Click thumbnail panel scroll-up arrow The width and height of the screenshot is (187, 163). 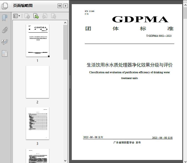click(65, 23)
